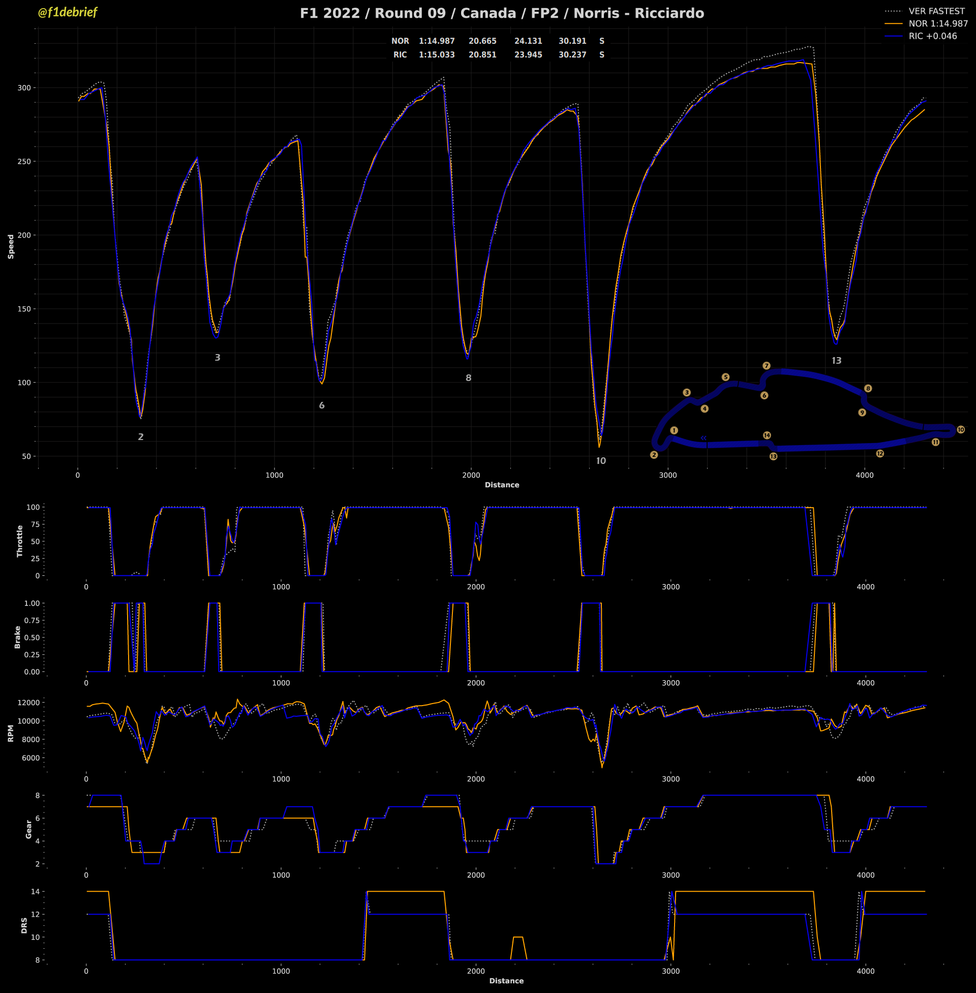Click turn label '2' on speed trace
This screenshot has height=993, width=976.
141,437
